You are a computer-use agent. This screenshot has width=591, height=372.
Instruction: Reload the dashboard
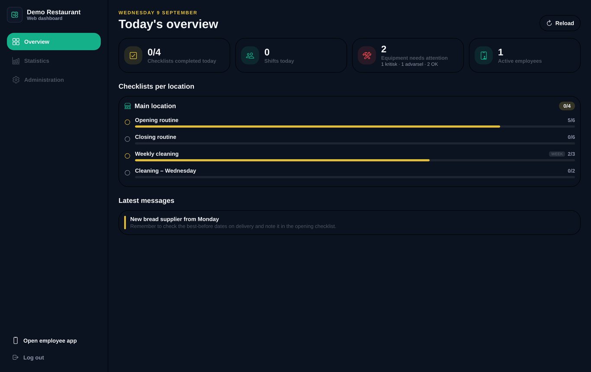pyautogui.click(x=560, y=23)
